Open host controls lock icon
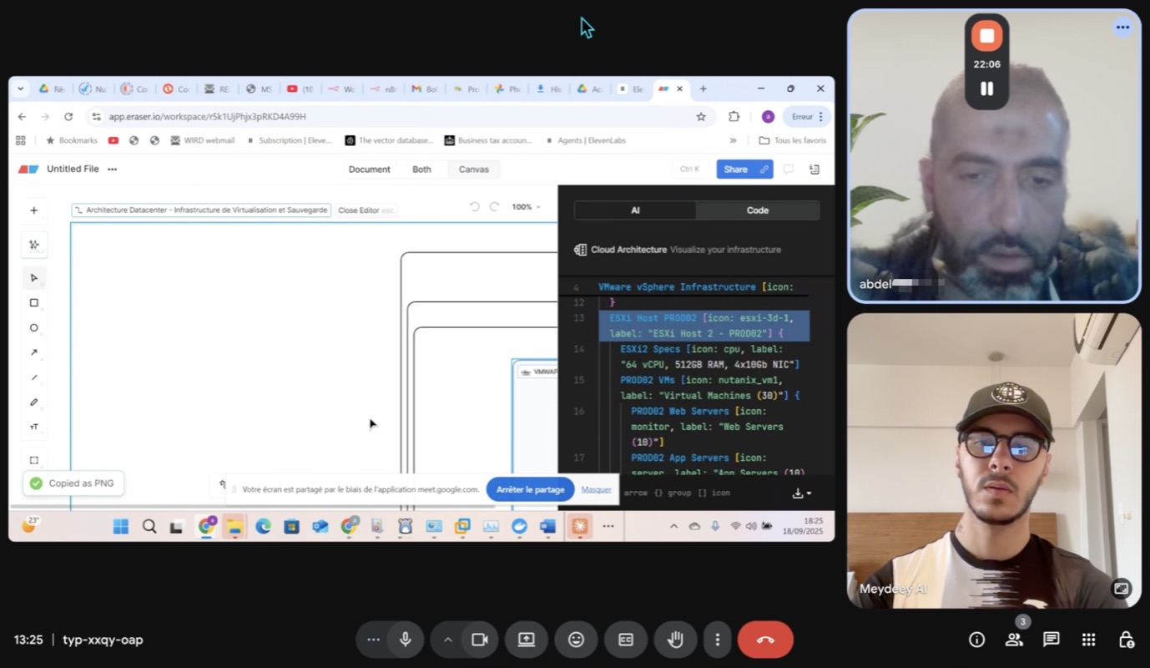Screen dimensions: 1150x668 click(x=1126, y=640)
